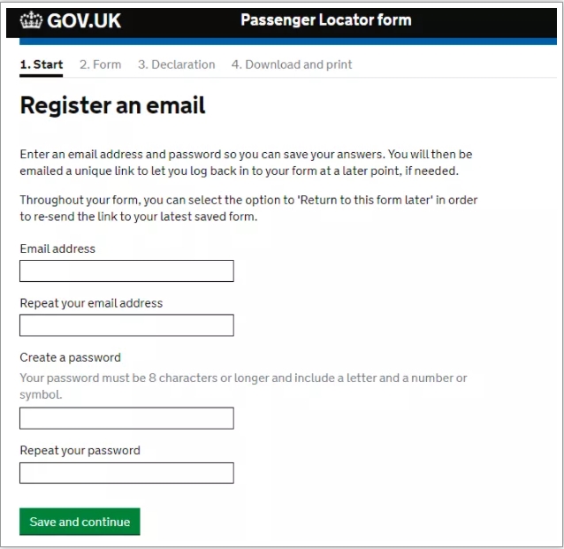
Task: Click the Create a password label
Action: click(x=71, y=358)
